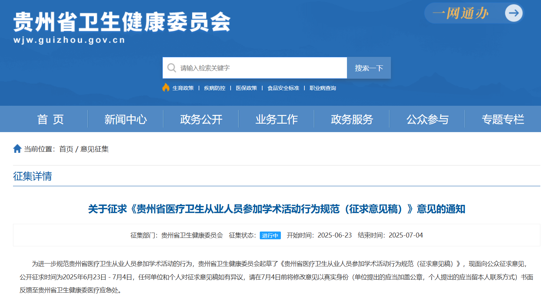Click the magnifier icon in search box
The height and width of the screenshot is (299, 541).
click(172, 67)
